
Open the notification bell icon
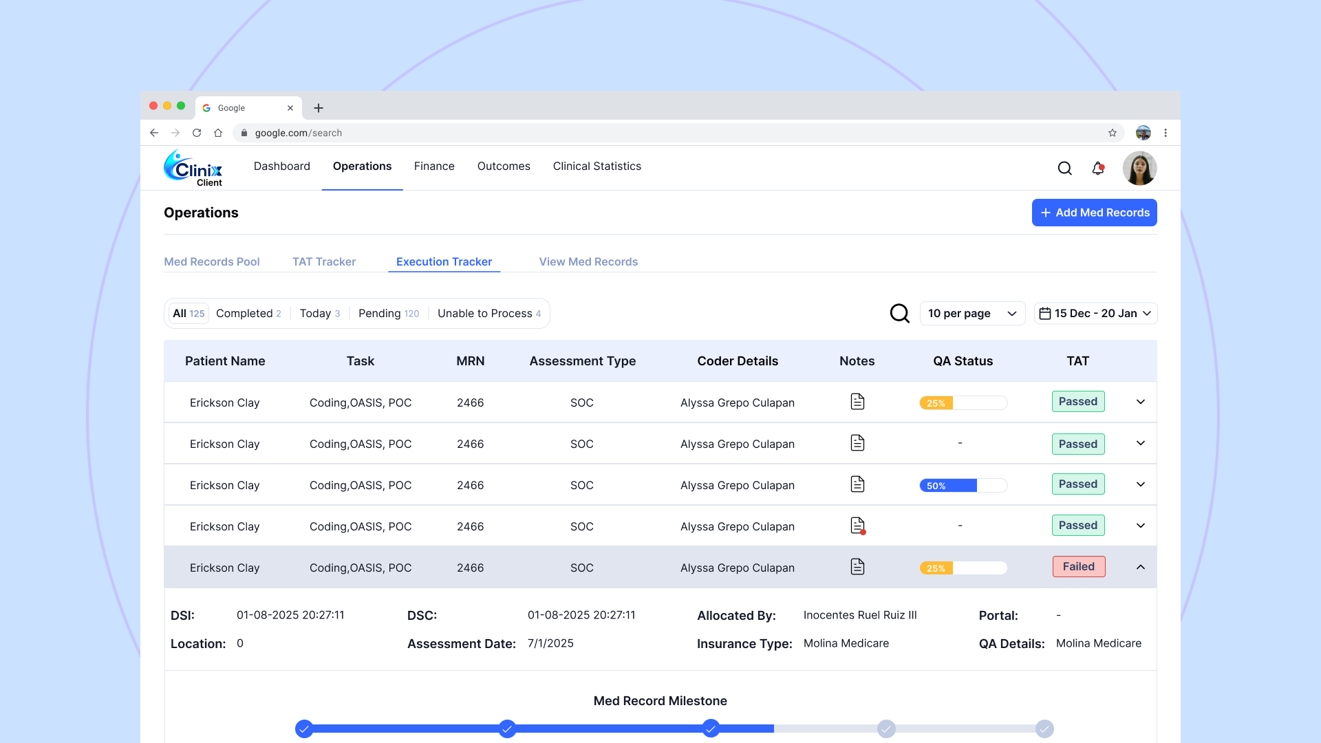pos(1098,169)
